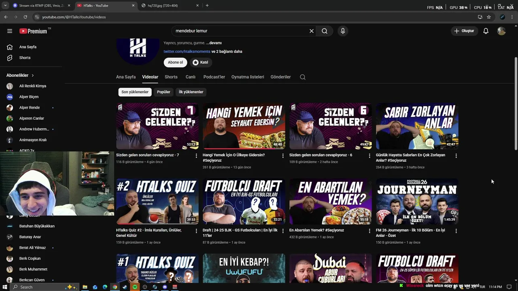Viewport: 518px width, 291px height.
Task: Open Microsoft Edge from the taskbar
Action: coord(105,287)
